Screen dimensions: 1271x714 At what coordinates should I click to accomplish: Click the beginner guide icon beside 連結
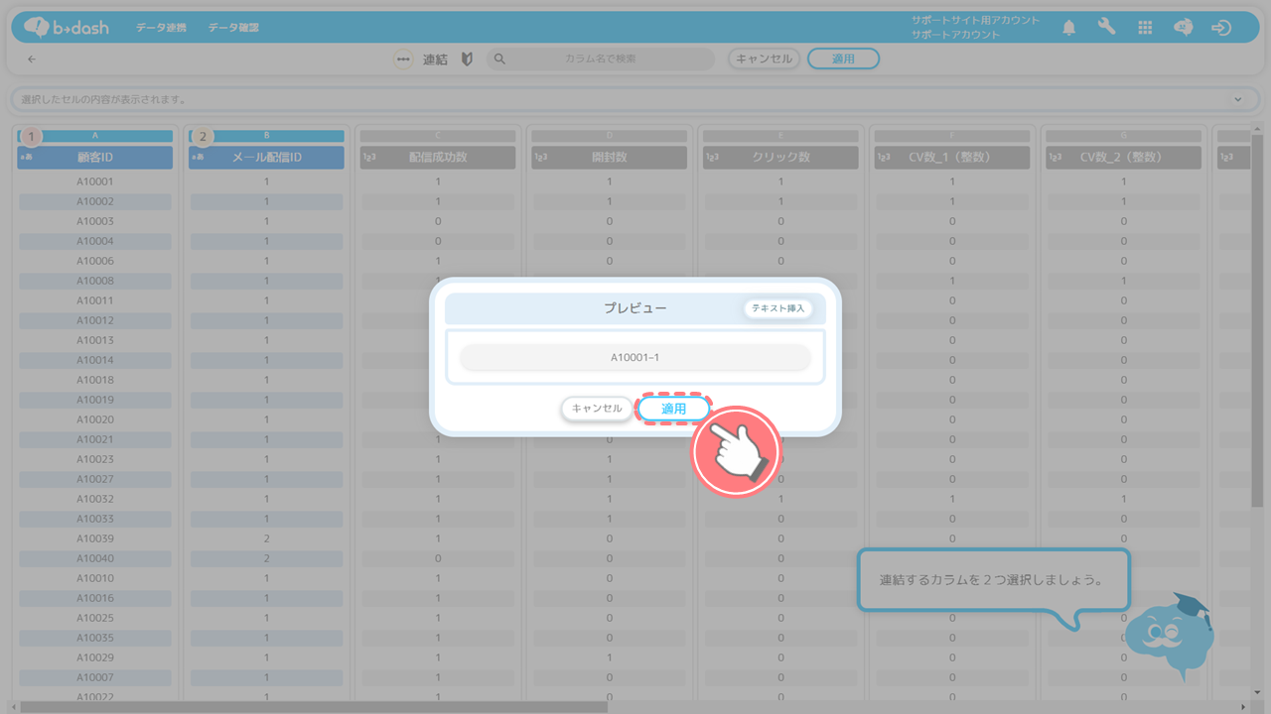tap(467, 59)
